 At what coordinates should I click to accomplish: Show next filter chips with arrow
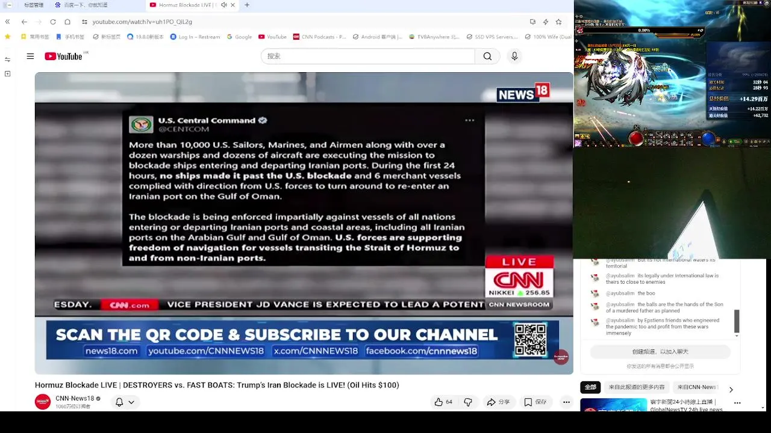[731, 389]
